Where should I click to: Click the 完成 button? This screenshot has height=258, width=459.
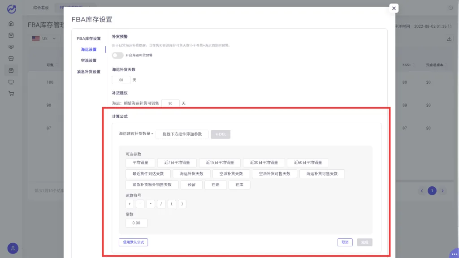[x=365, y=242]
